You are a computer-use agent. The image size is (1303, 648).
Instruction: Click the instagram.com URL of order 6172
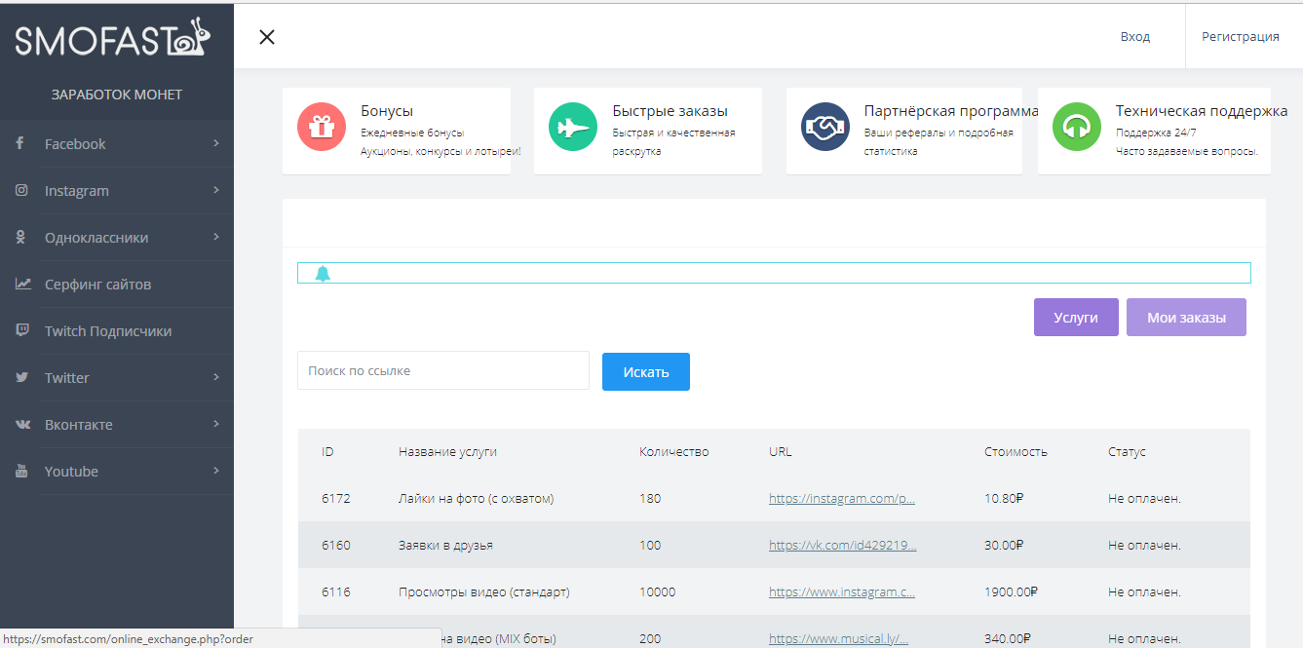(x=842, y=498)
